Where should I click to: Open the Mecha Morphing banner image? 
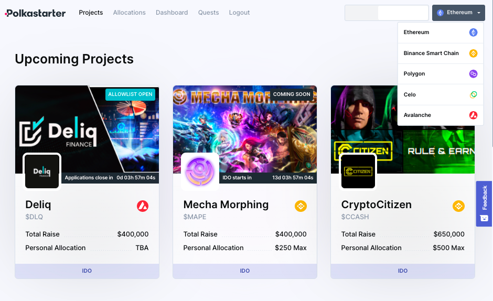245,129
